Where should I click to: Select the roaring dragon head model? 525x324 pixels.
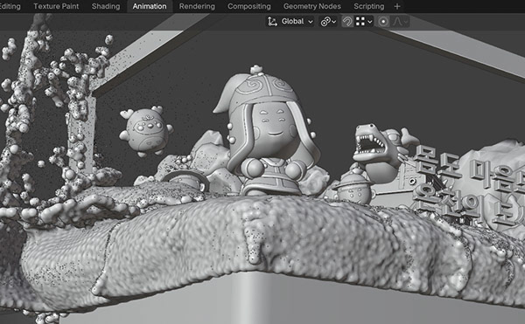coord(381,150)
